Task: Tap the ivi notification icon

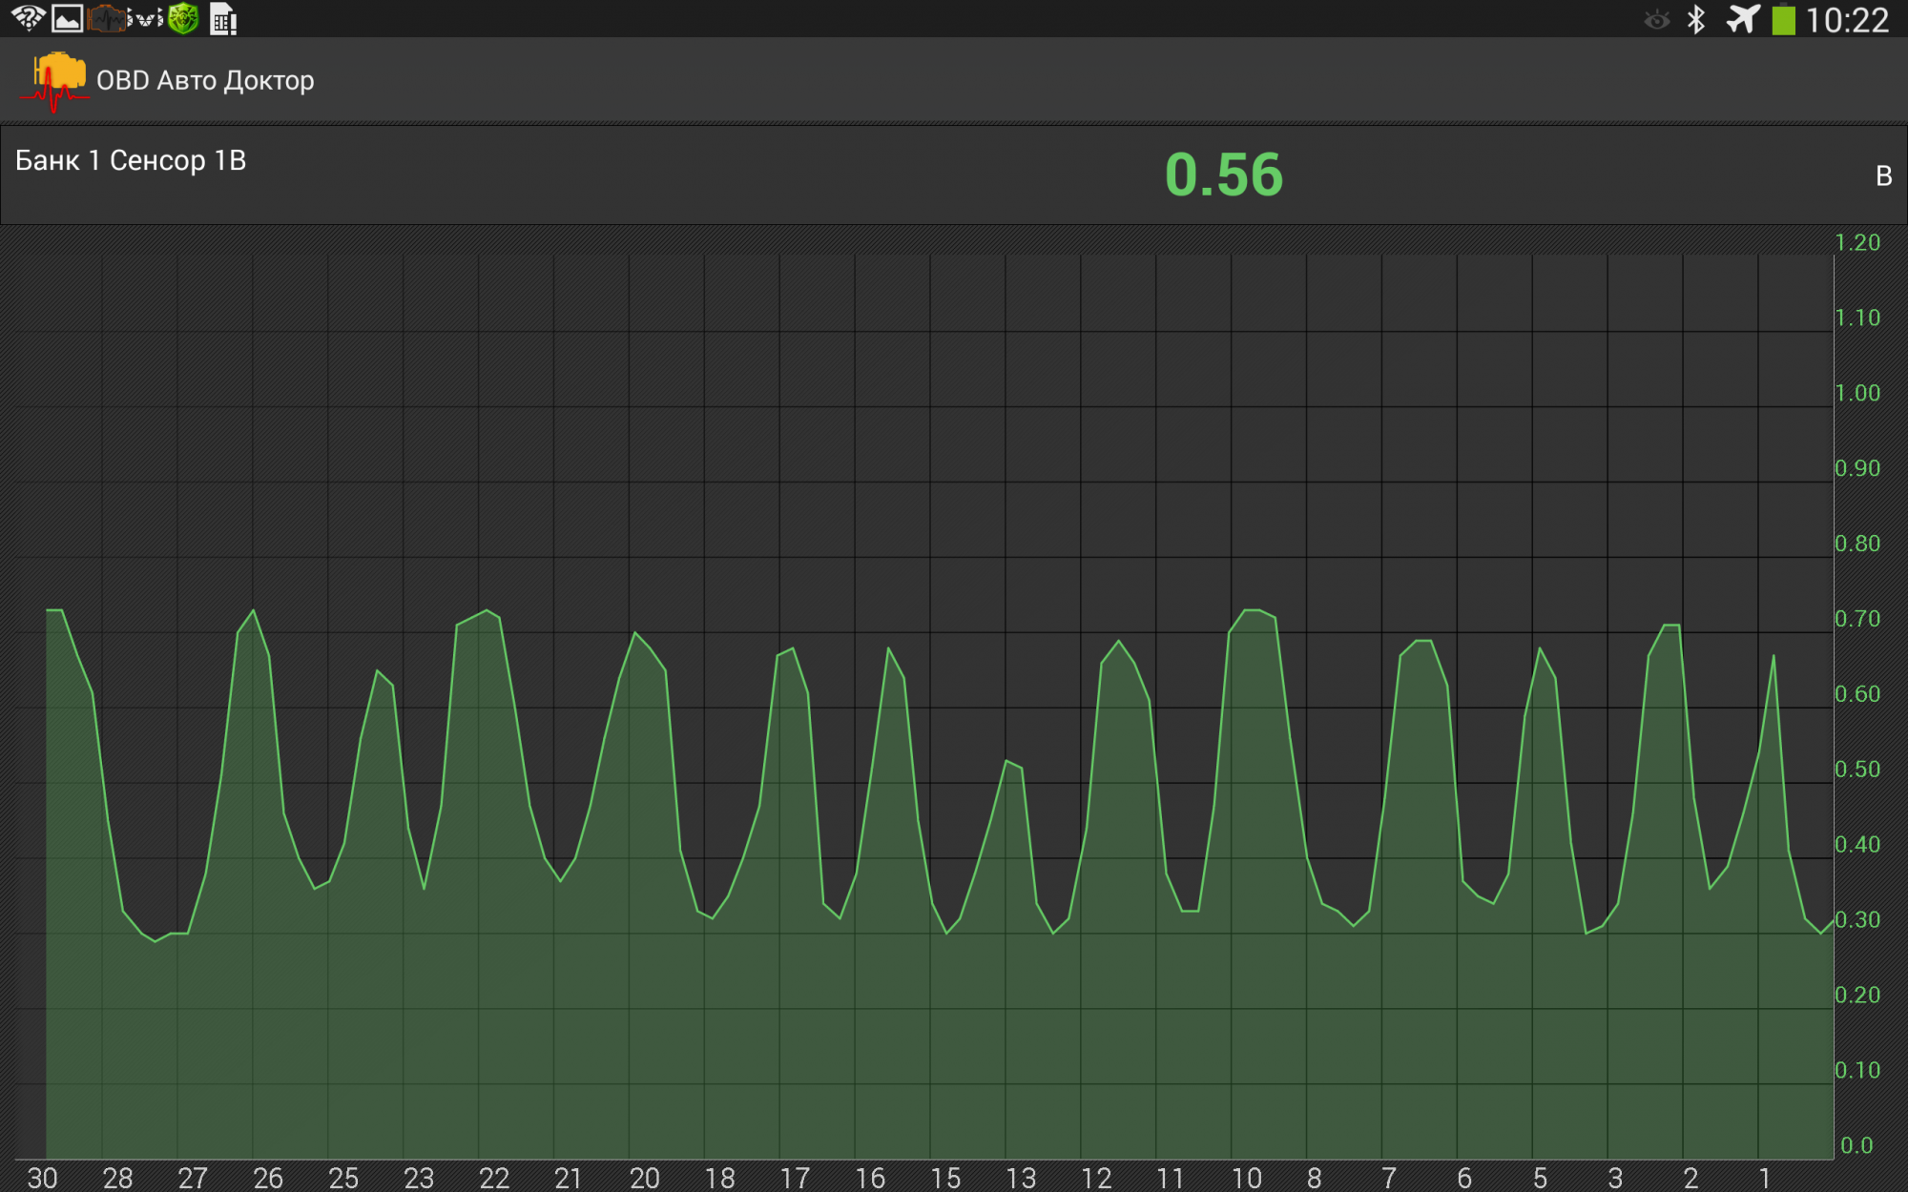Action: (x=145, y=18)
